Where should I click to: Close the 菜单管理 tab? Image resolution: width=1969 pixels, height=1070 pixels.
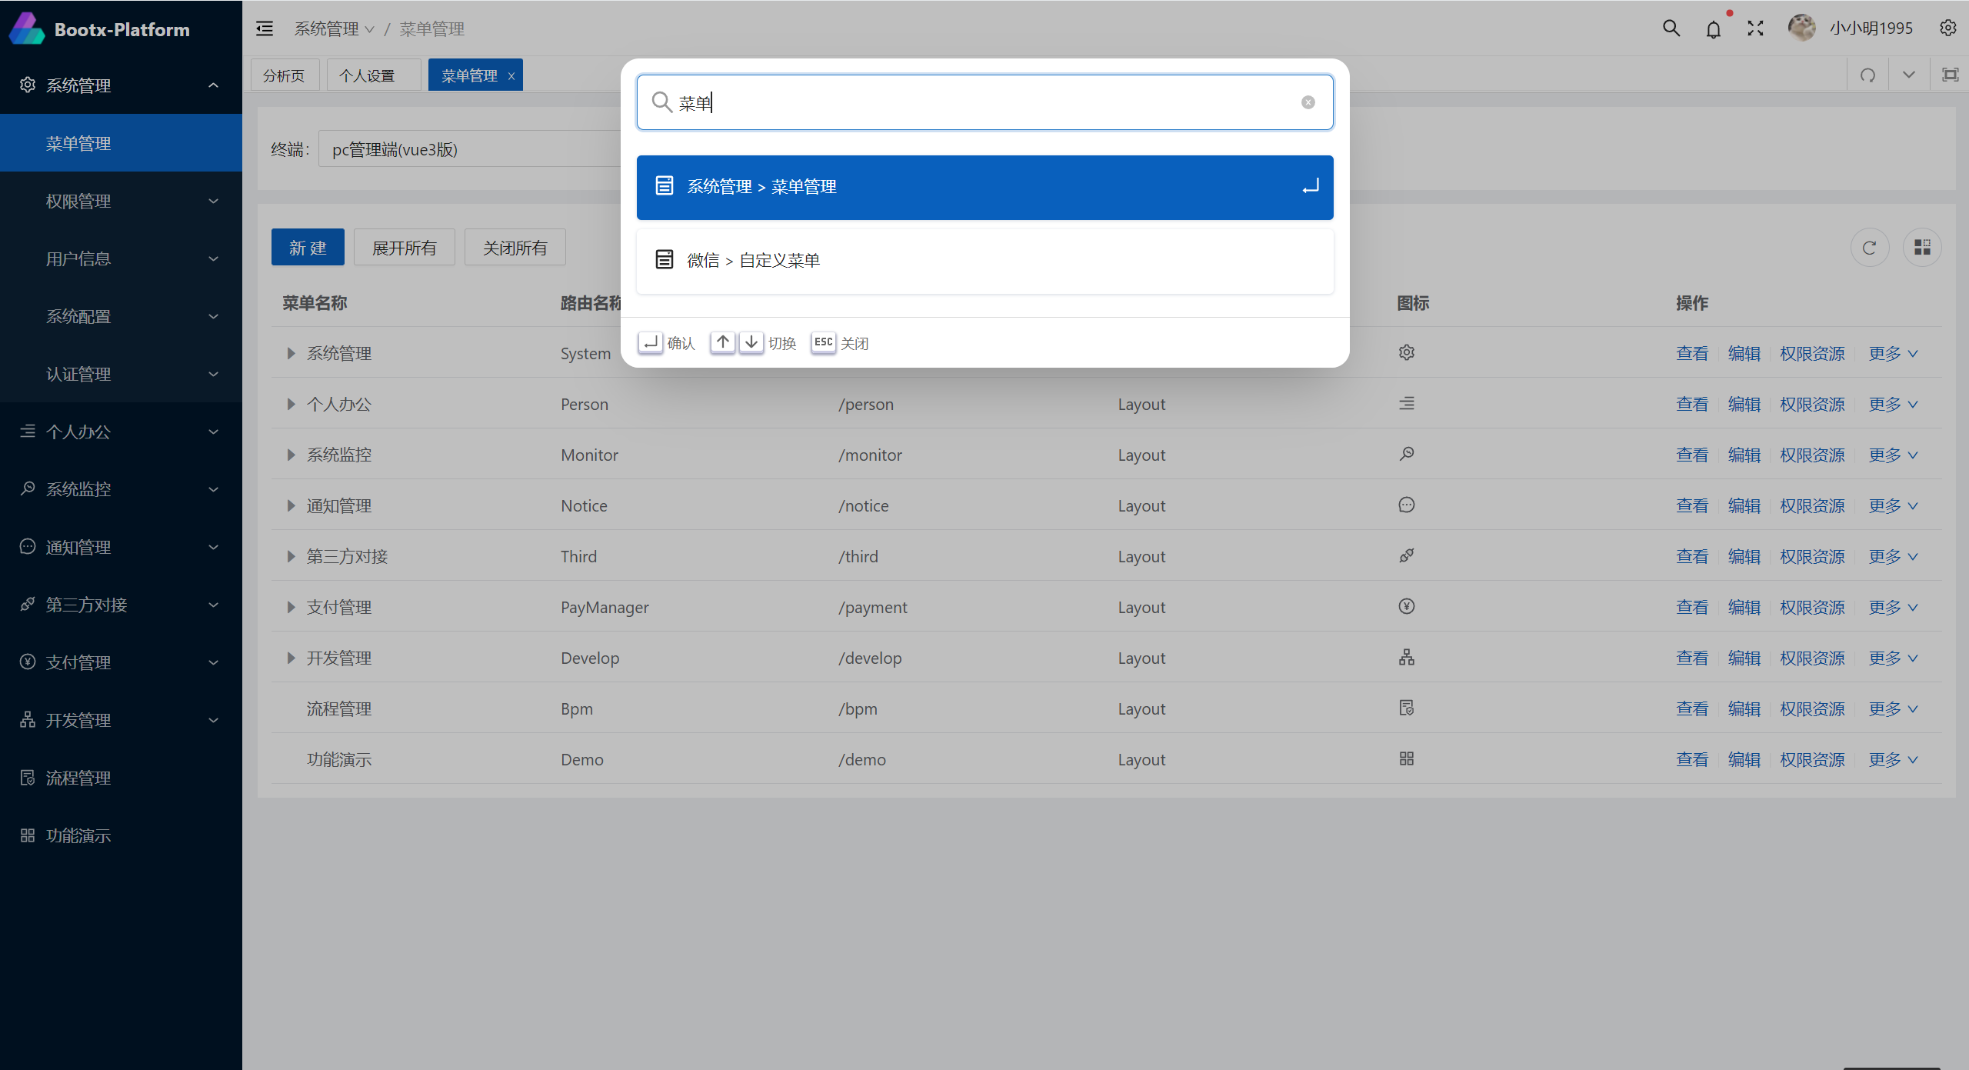(511, 76)
